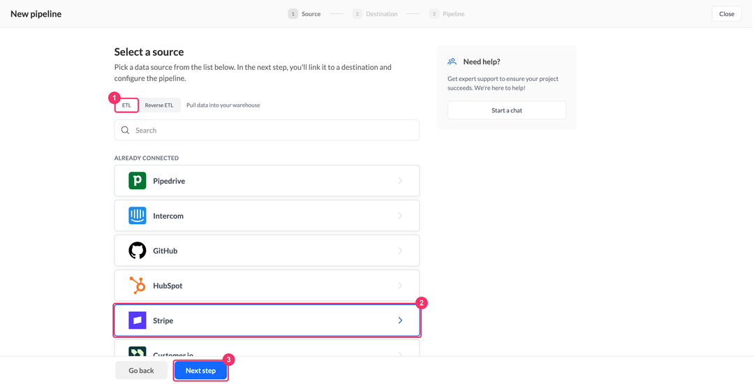Click the Stripe logo icon
Screen dimensions: 754x384
tap(137, 320)
